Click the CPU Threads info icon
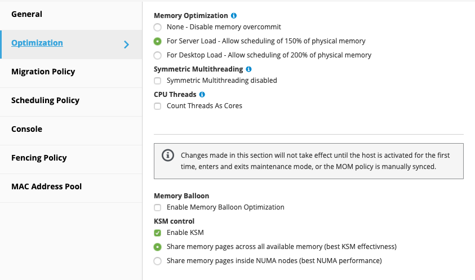This screenshot has width=475, height=280. pyautogui.click(x=202, y=95)
